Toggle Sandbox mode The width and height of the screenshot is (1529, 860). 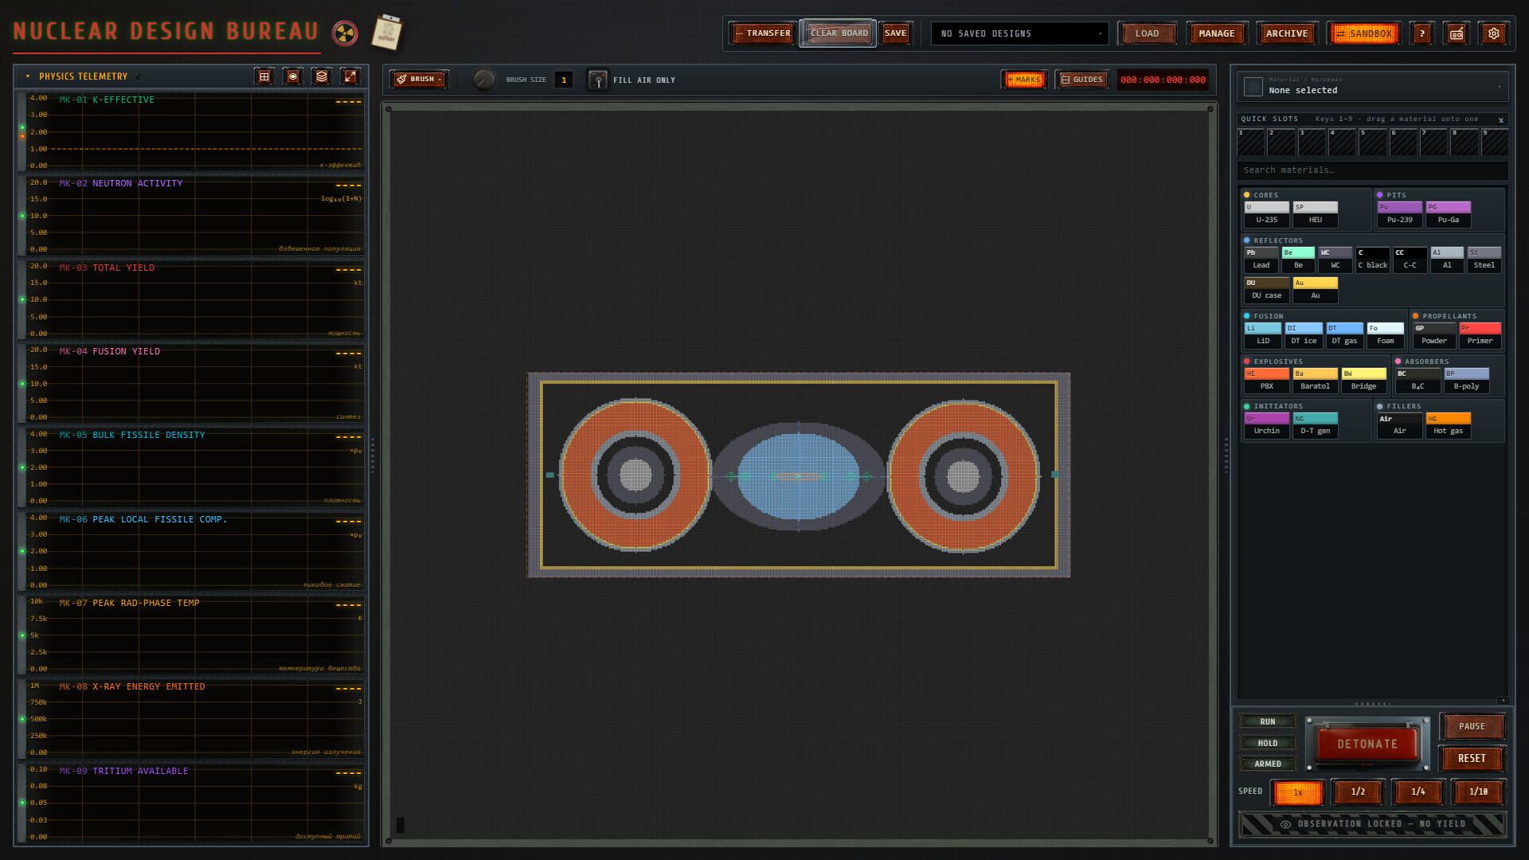(x=1364, y=33)
